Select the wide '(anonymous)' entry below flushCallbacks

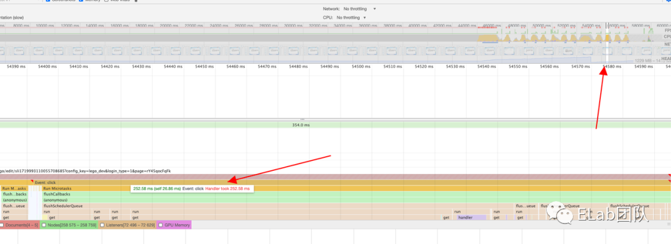pos(355,199)
